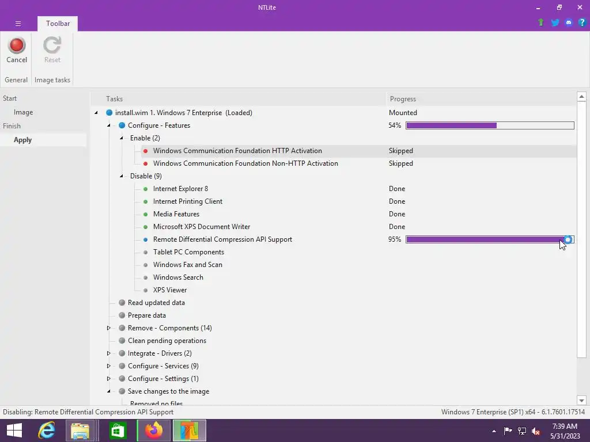
Task: Click gray dot beside Prepare data
Action: click(122, 315)
